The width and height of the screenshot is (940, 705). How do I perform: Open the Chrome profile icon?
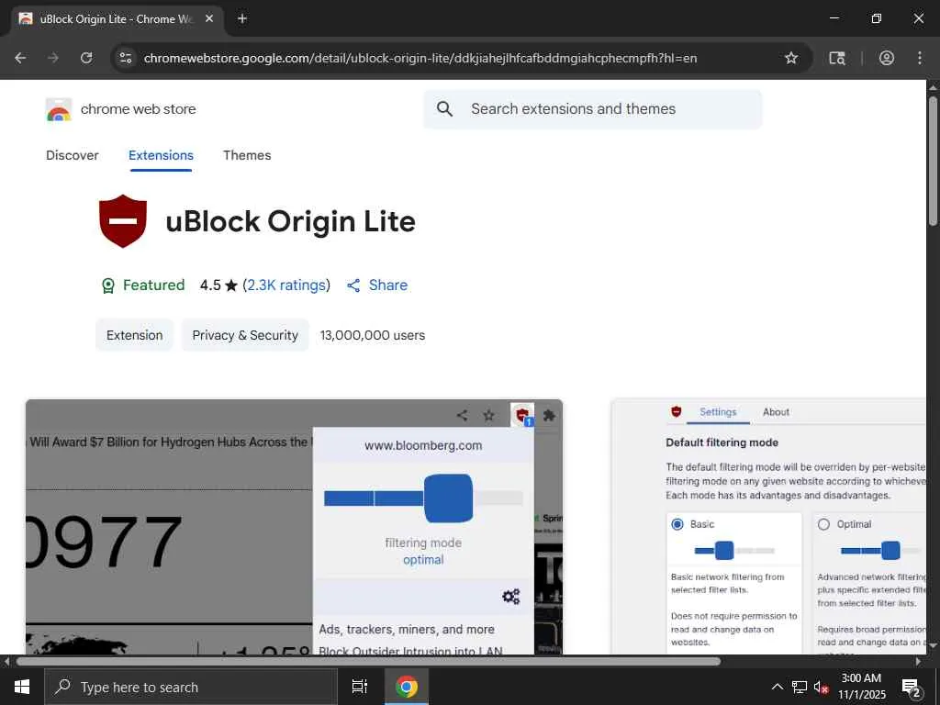click(x=887, y=58)
